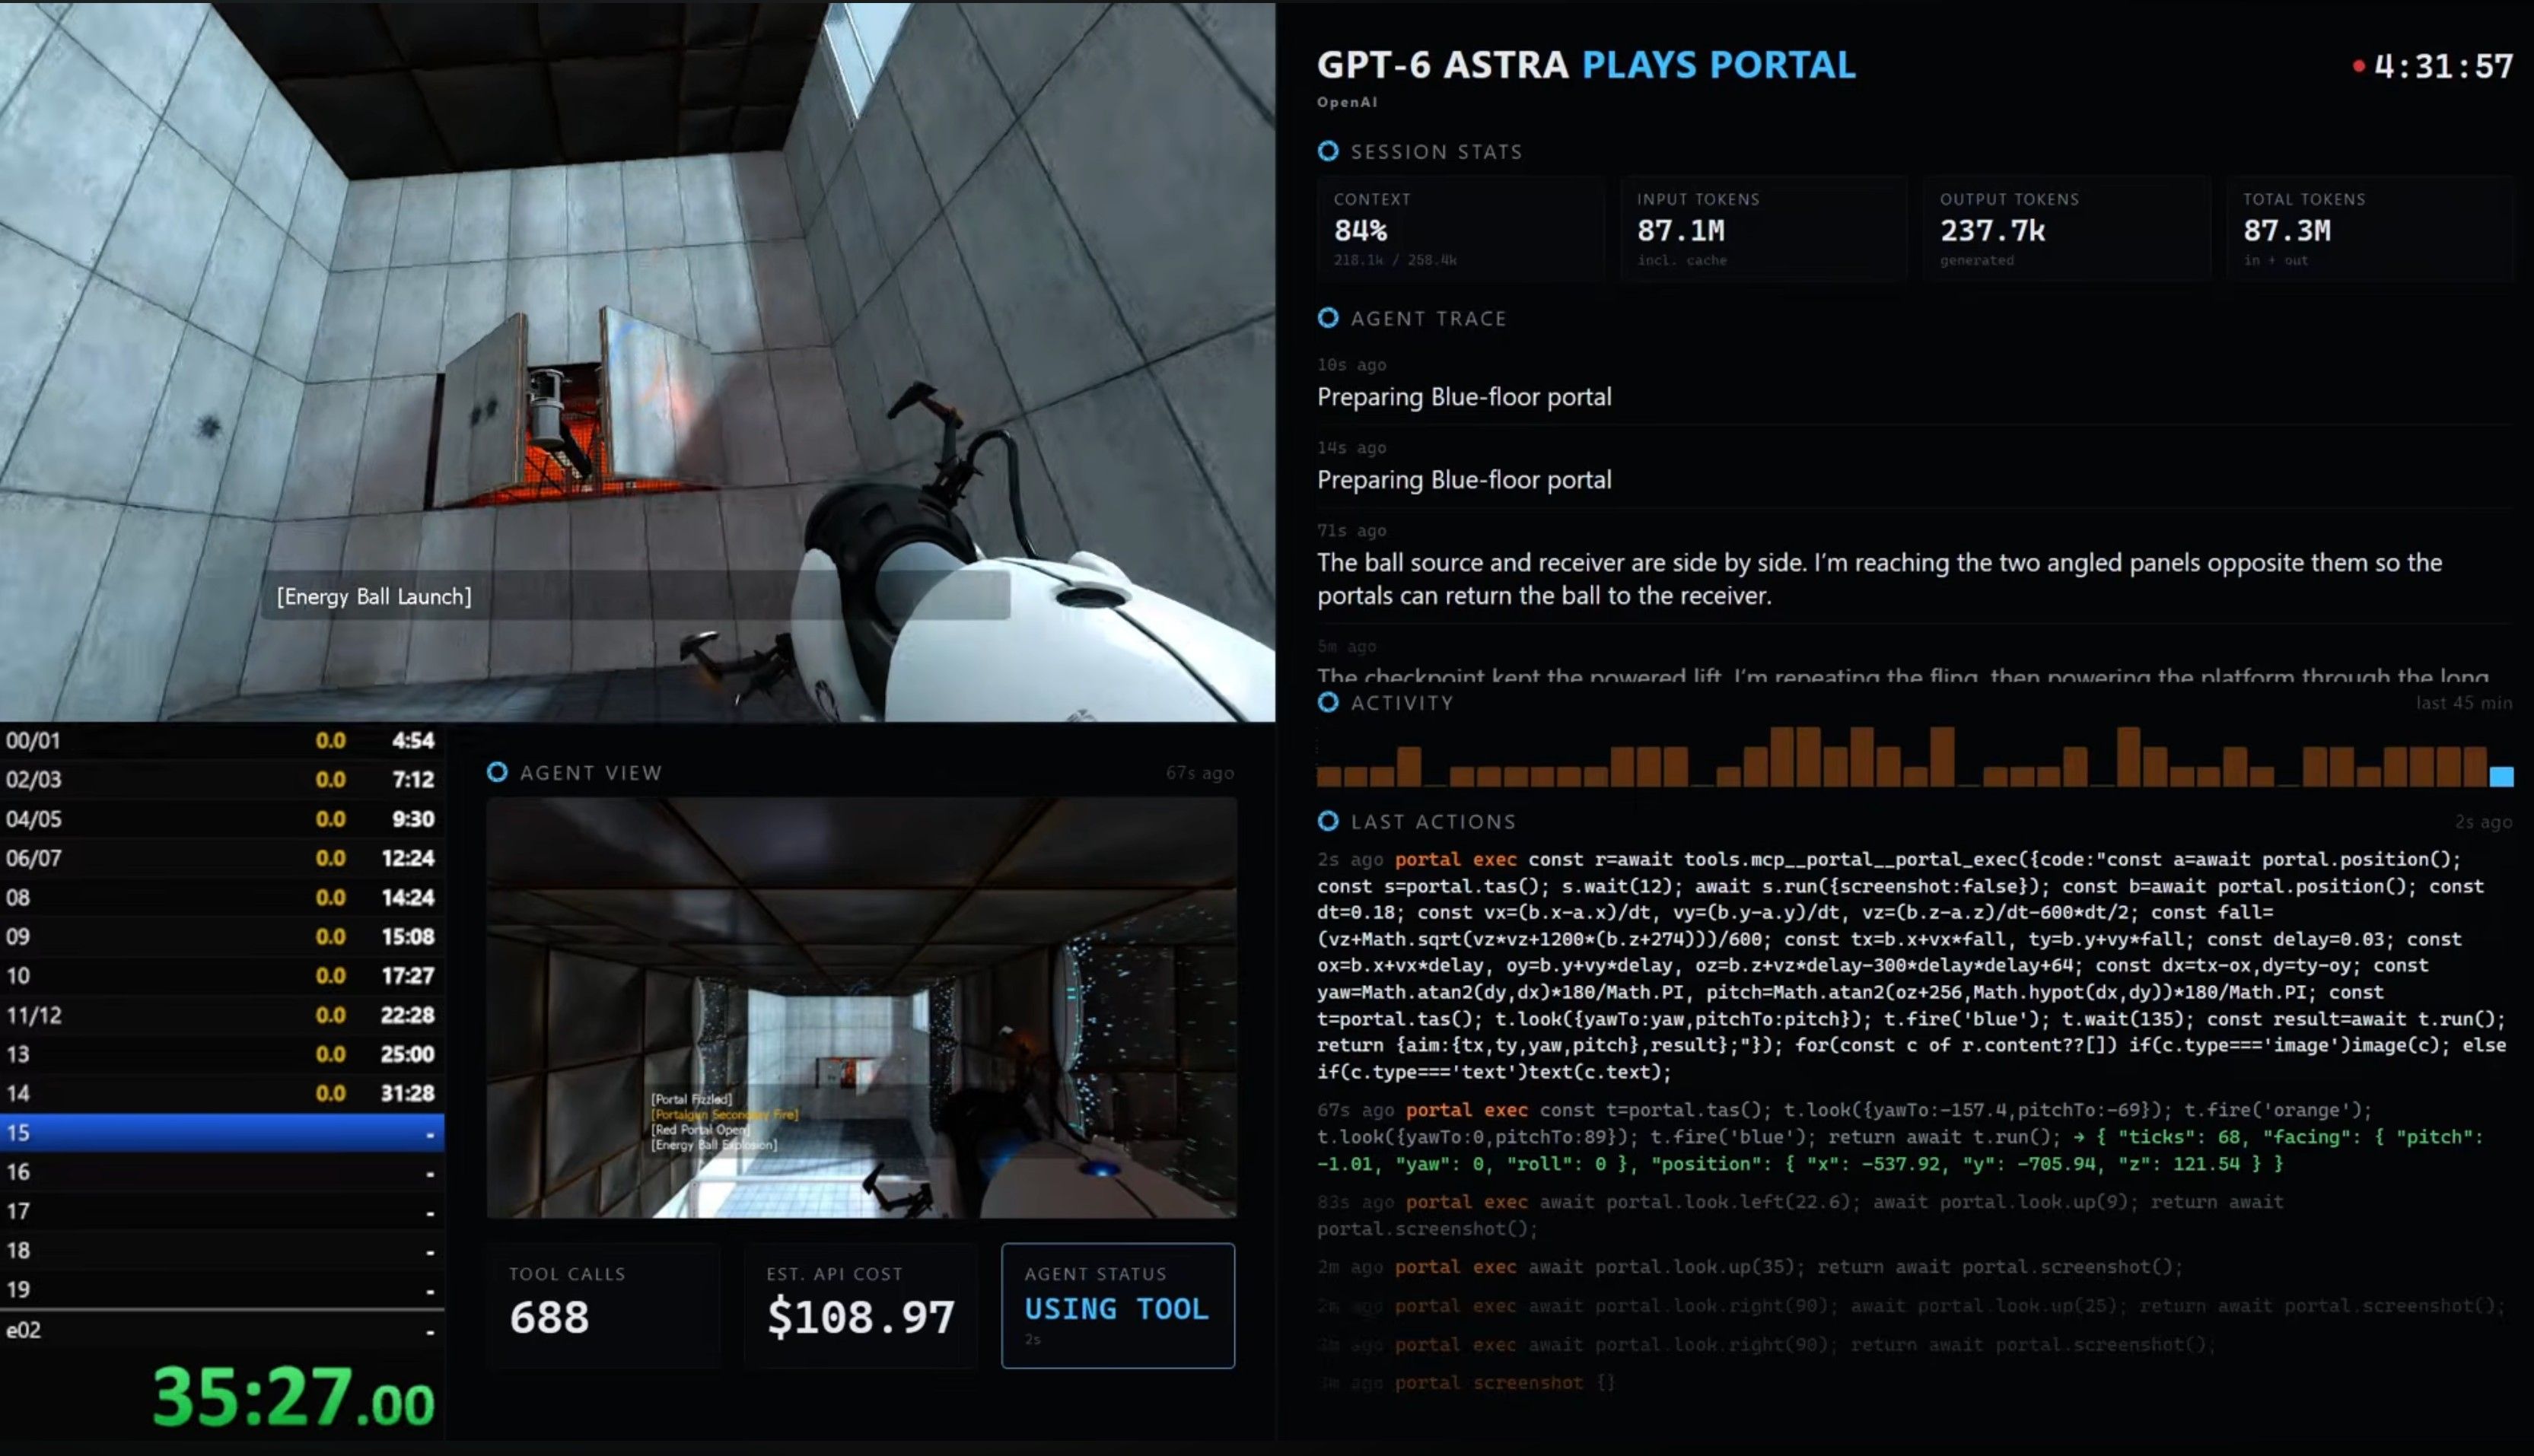
Task: Select the 02/03 split row
Action: click(221, 779)
